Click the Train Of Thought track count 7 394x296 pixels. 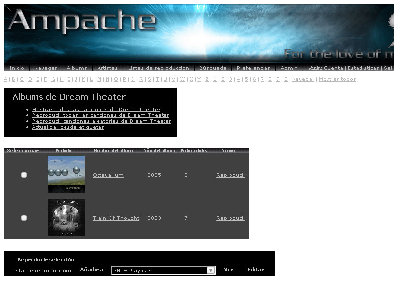click(x=186, y=218)
